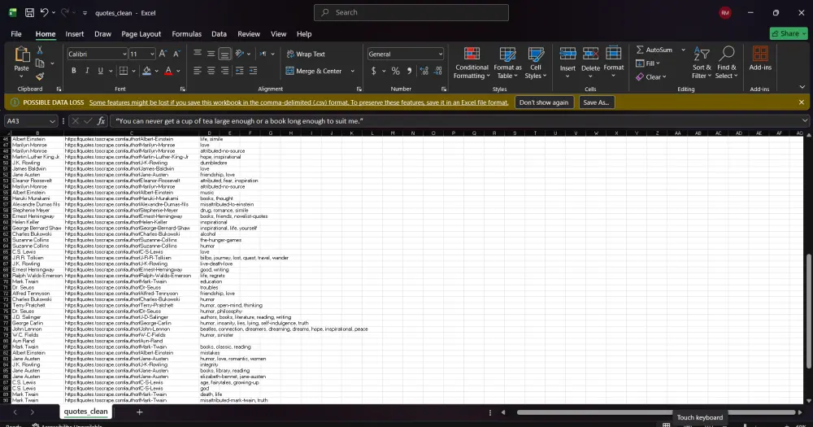
Task: Open the Add-ins pane
Action: point(760,59)
